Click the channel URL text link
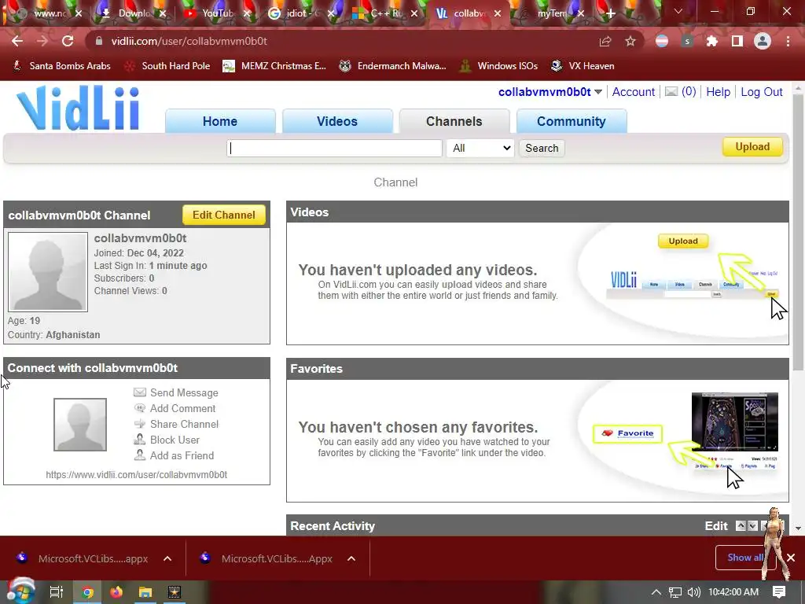805x604 pixels. (x=137, y=474)
